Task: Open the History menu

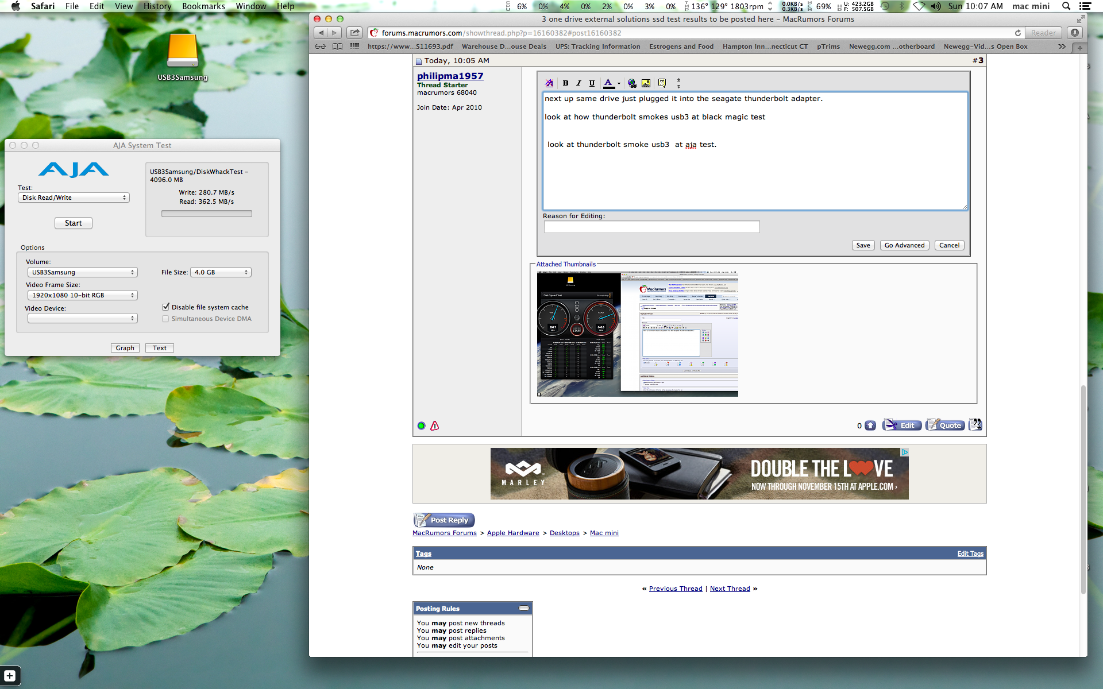Action: tap(157, 6)
